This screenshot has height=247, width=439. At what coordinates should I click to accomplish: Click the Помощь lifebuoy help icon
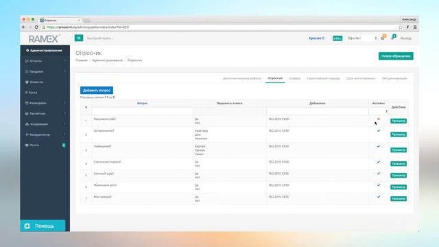27,226
